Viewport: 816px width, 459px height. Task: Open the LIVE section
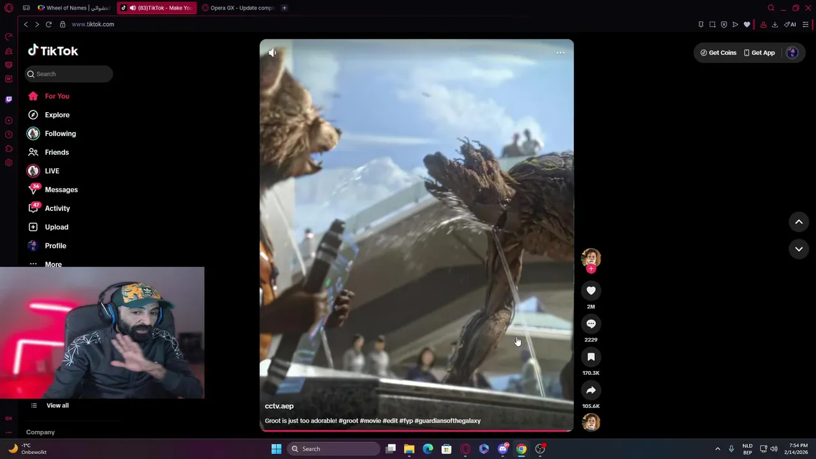pos(43,171)
